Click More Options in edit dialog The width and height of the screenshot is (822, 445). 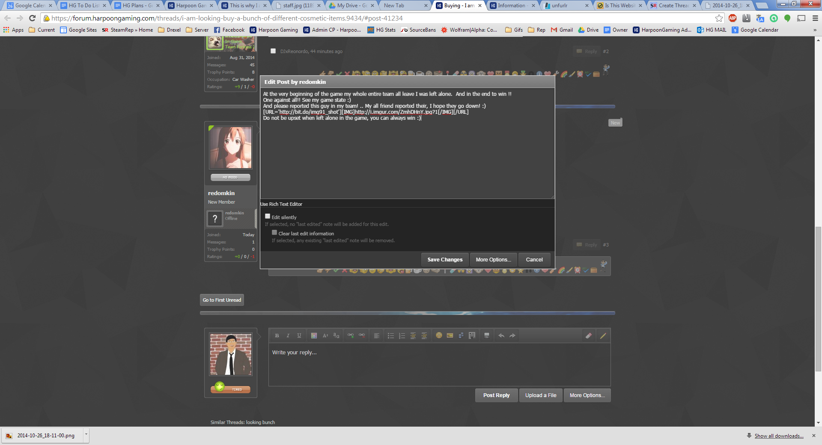click(x=493, y=260)
